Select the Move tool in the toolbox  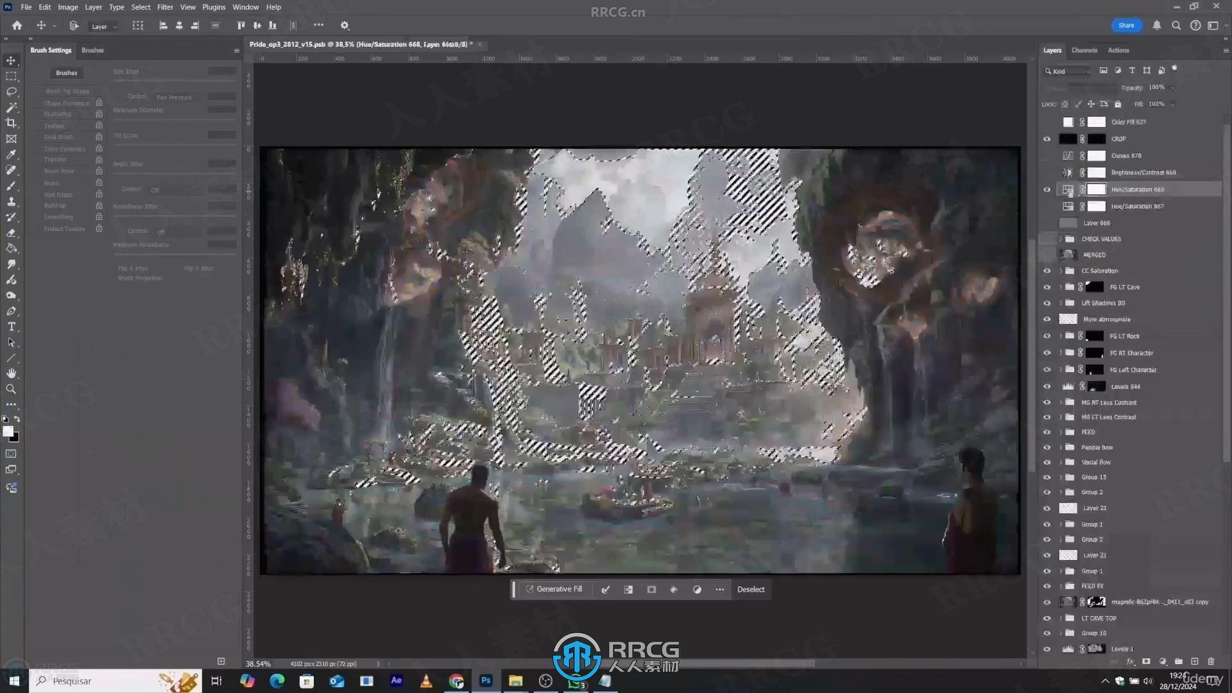[11, 60]
